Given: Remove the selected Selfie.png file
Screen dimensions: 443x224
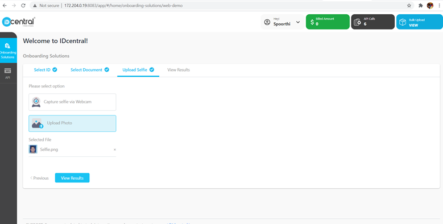Looking at the screenshot, I should [115, 150].
